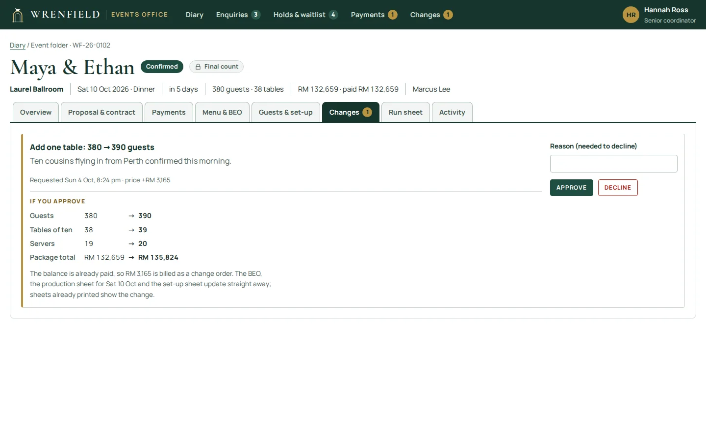The height and width of the screenshot is (441, 706).
Task: Click the Holds & waitlist count badge
Action: coord(333,15)
